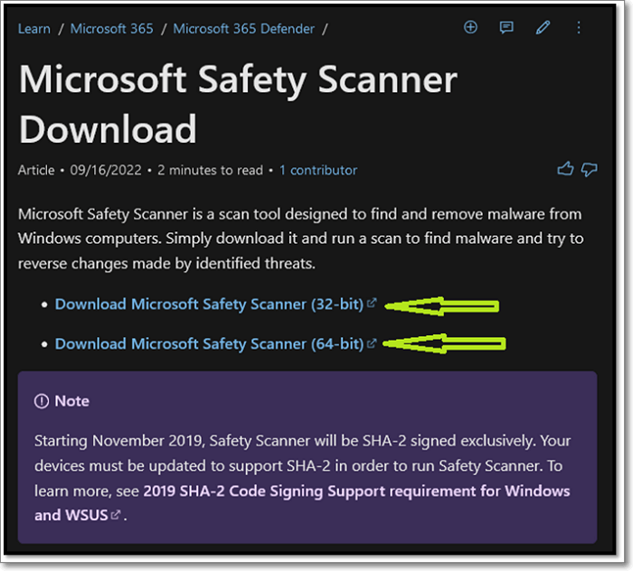Download Microsoft Safety Scanner (32-bit)
The width and height of the screenshot is (633, 571).
tap(209, 304)
